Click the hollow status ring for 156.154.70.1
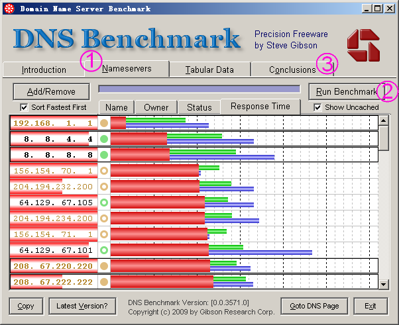This screenshot has height=325, width=399. tap(104, 171)
